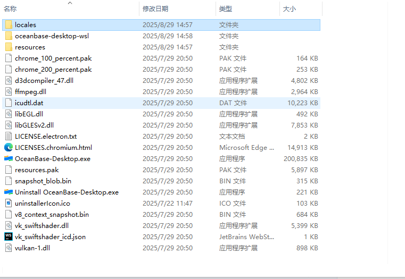This screenshot has height=279, width=405.
Task: Select the file name vk_swiftshader.dll
Action: click(42, 226)
